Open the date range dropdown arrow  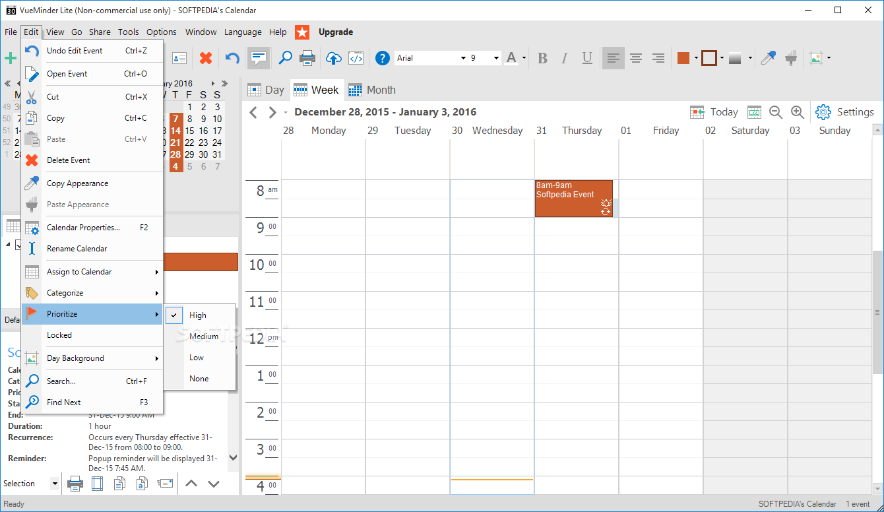pos(286,112)
